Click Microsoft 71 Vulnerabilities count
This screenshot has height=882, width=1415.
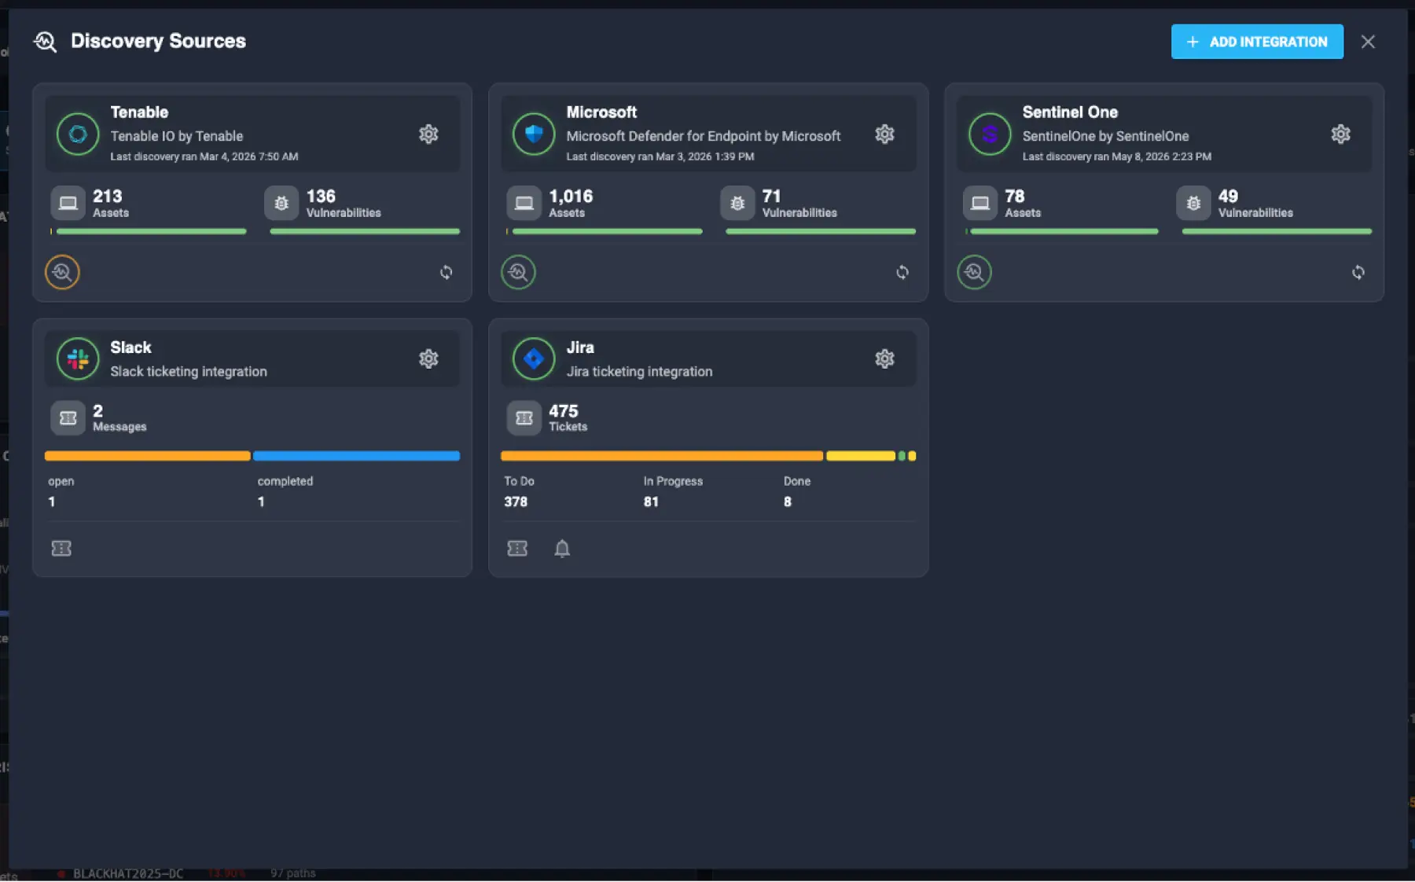771,196
